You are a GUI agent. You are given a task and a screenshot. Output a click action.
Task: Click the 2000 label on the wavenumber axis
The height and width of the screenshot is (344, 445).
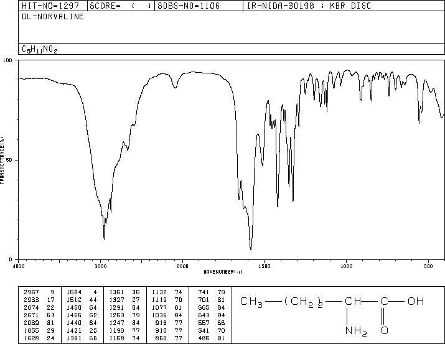coord(182,266)
